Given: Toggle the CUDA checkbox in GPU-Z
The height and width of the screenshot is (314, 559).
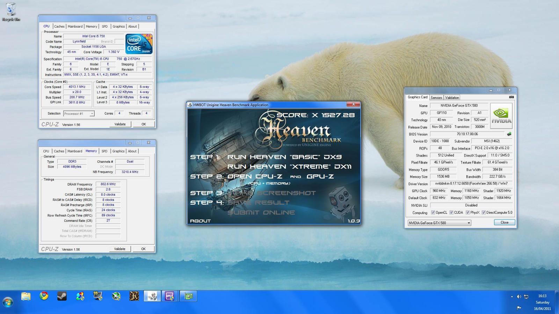Looking at the screenshot, I should point(451,212).
